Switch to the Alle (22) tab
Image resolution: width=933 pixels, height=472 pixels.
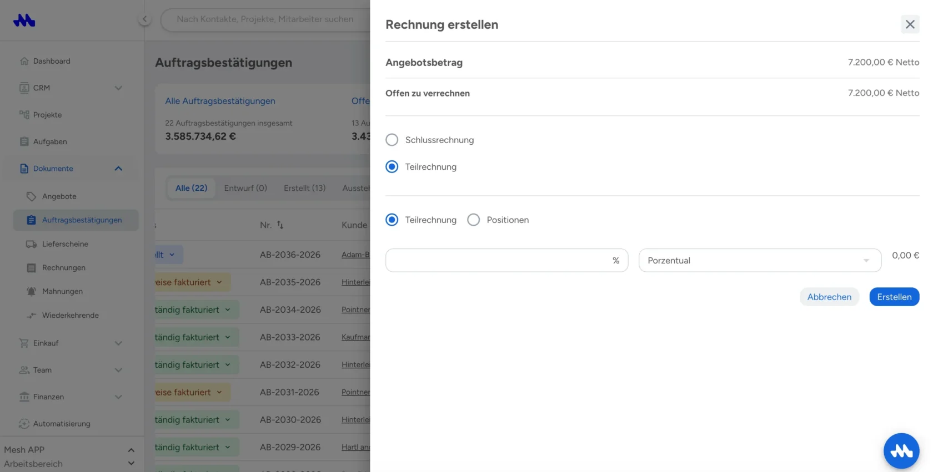tap(191, 188)
